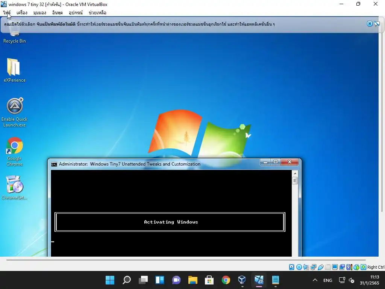Viewport: 385px width, 289px height.
Task: Click the ENG language indicator
Action: tap(328, 280)
